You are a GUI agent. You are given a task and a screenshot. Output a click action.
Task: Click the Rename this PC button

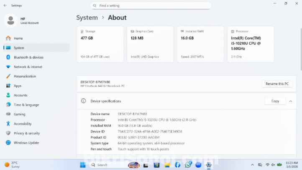pos(277,84)
